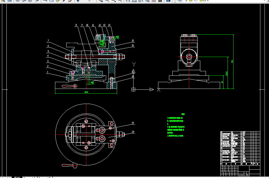This screenshot has width=269, height=178.
Task: Select part balloon number 19
Action: (133, 123)
